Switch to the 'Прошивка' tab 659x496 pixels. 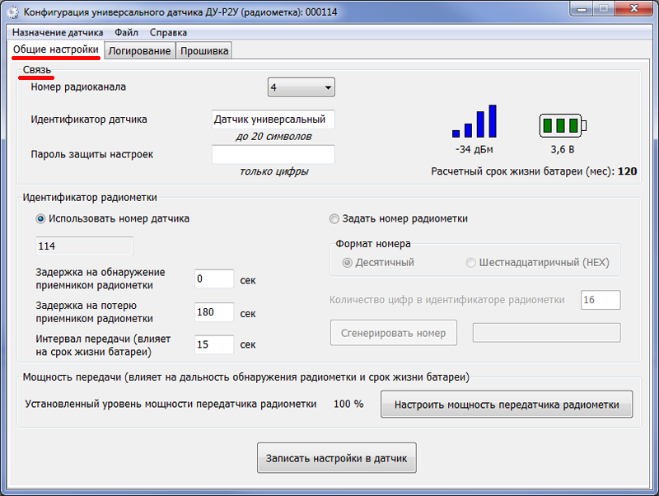[x=204, y=51]
